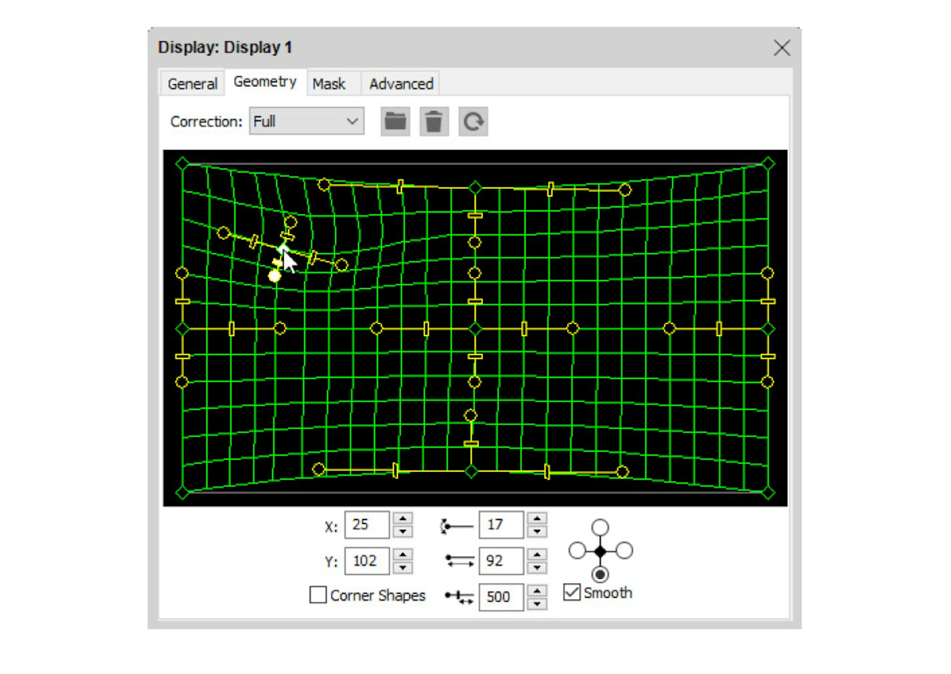This screenshot has height=674, width=951.
Task: Select the top-left corner diamond grid point
Action: tap(182, 163)
